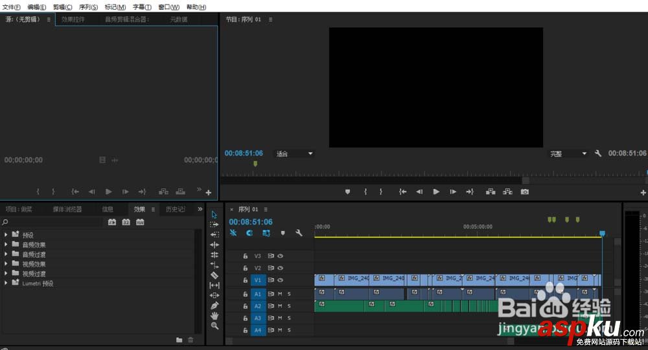Screen dimensions: 648x350
Task: Filter YUV effects icon
Action: tap(140, 222)
